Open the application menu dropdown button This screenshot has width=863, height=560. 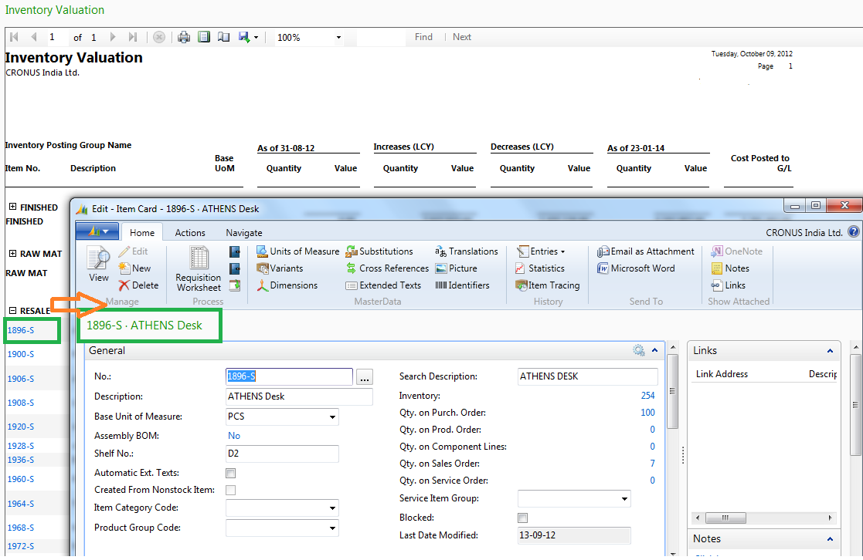tap(97, 231)
